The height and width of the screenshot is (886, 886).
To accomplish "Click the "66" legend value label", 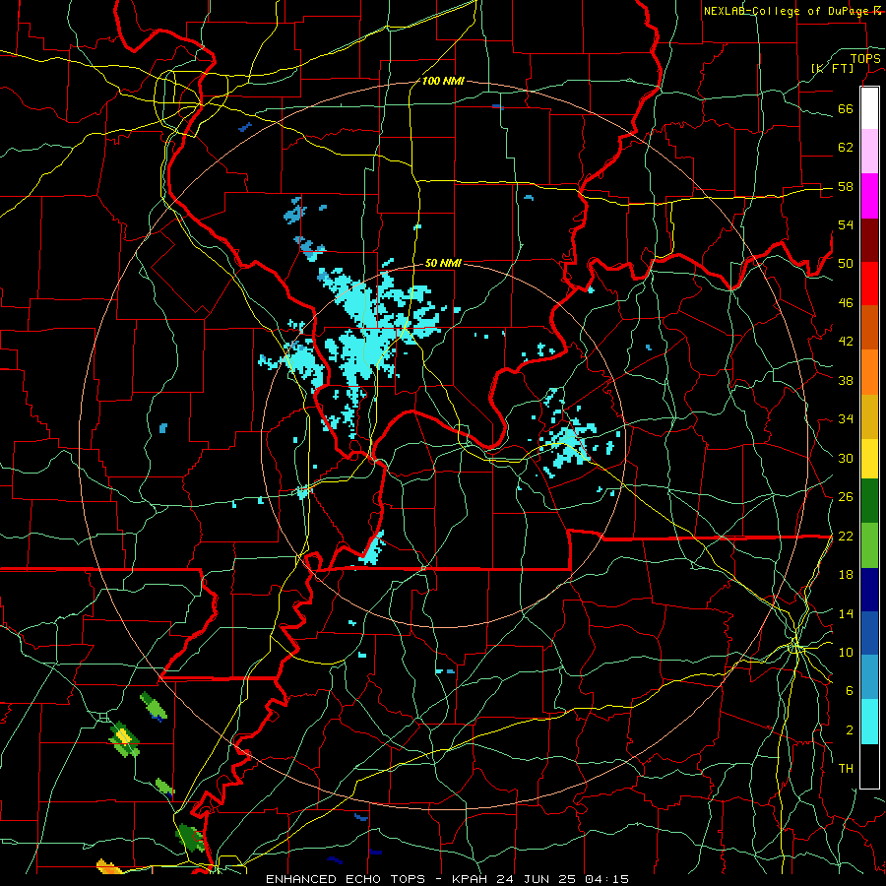I will [846, 109].
